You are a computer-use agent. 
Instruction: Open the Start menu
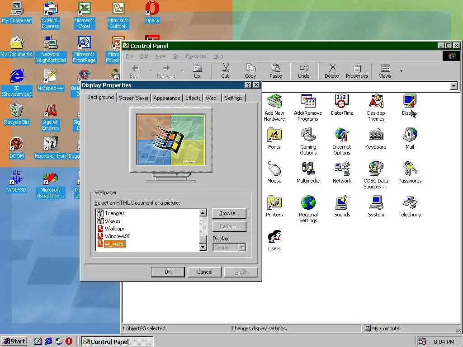(x=14, y=342)
